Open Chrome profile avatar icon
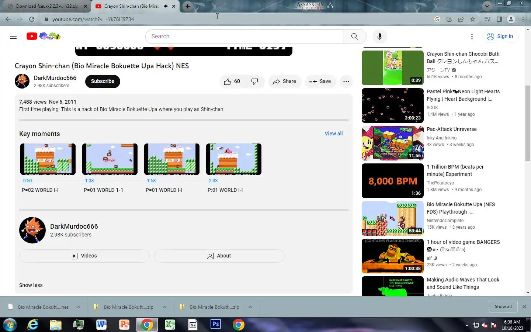The height and width of the screenshot is (332, 531). pyautogui.click(x=511, y=19)
